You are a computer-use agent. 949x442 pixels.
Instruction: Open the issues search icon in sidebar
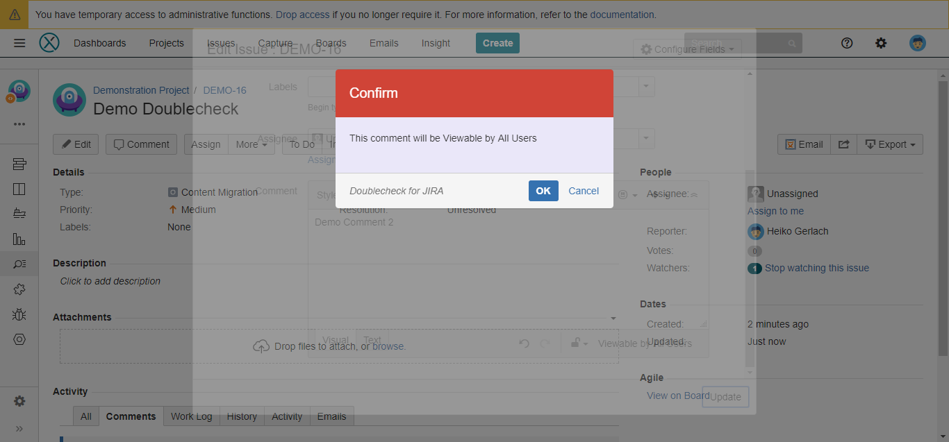(19, 264)
